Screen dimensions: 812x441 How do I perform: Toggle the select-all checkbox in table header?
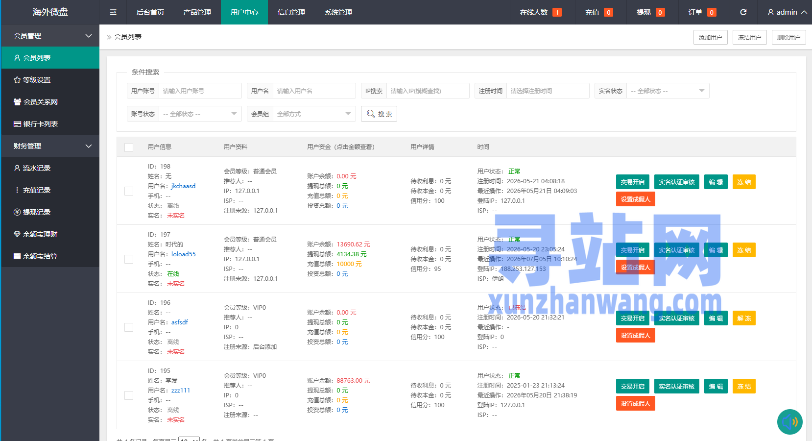point(129,147)
